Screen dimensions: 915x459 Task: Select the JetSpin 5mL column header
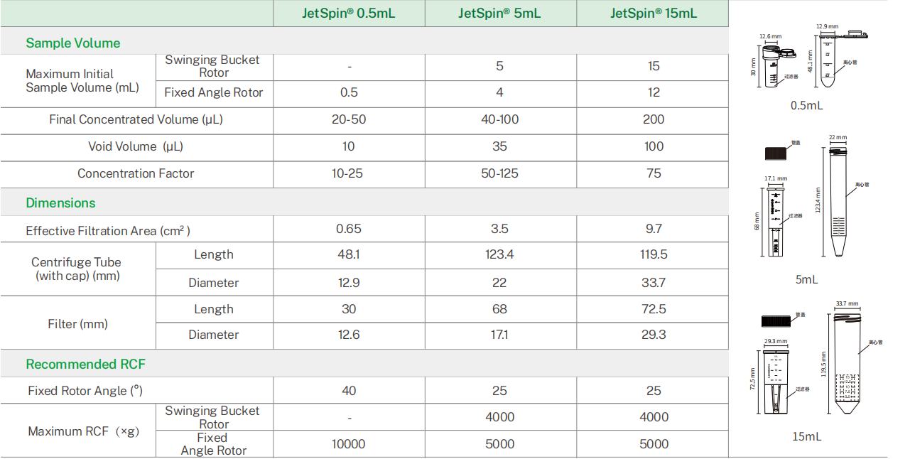(499, 13)
